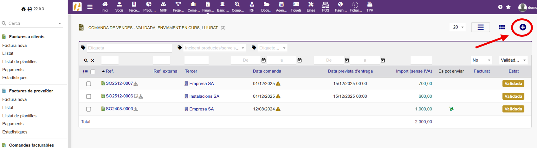Viewport: 537px width, 149px height.
Task: Click search magnifier icon in filter row
Action: (x=86, y=60)
